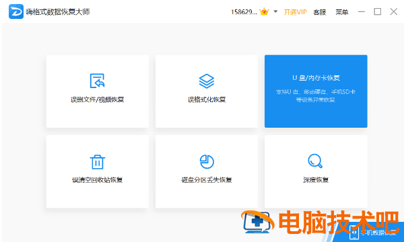Image resolution: width=404 pixels, height=242 pixels.
Task: Click the 误清空回收站恢复 trash bin icon
Action: (x=97, y=162)
